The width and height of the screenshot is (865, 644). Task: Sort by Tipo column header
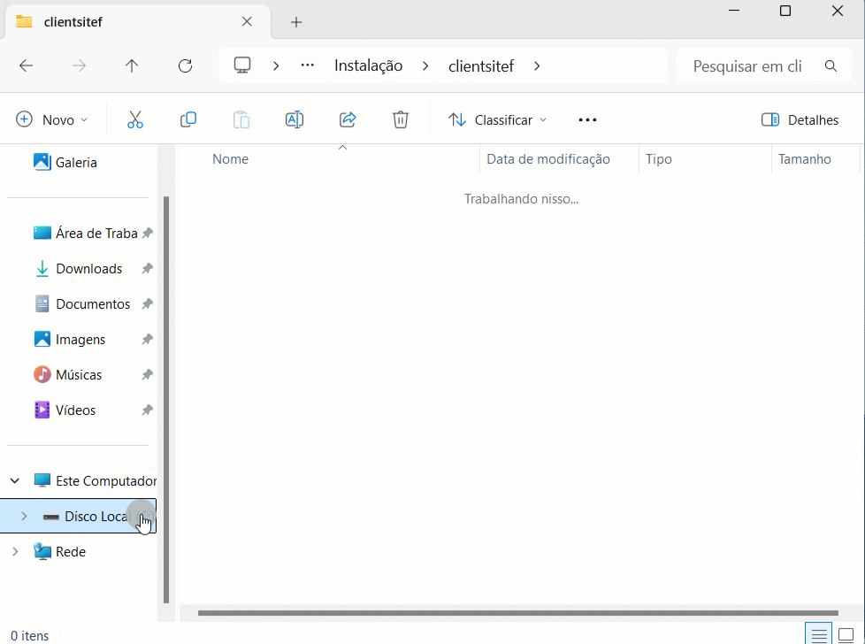659,159
